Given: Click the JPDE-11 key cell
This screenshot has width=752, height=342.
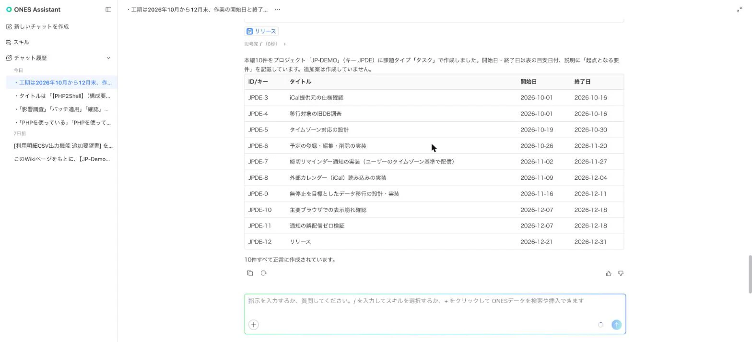Looking at the screenshot, I should tap(259, 226).
